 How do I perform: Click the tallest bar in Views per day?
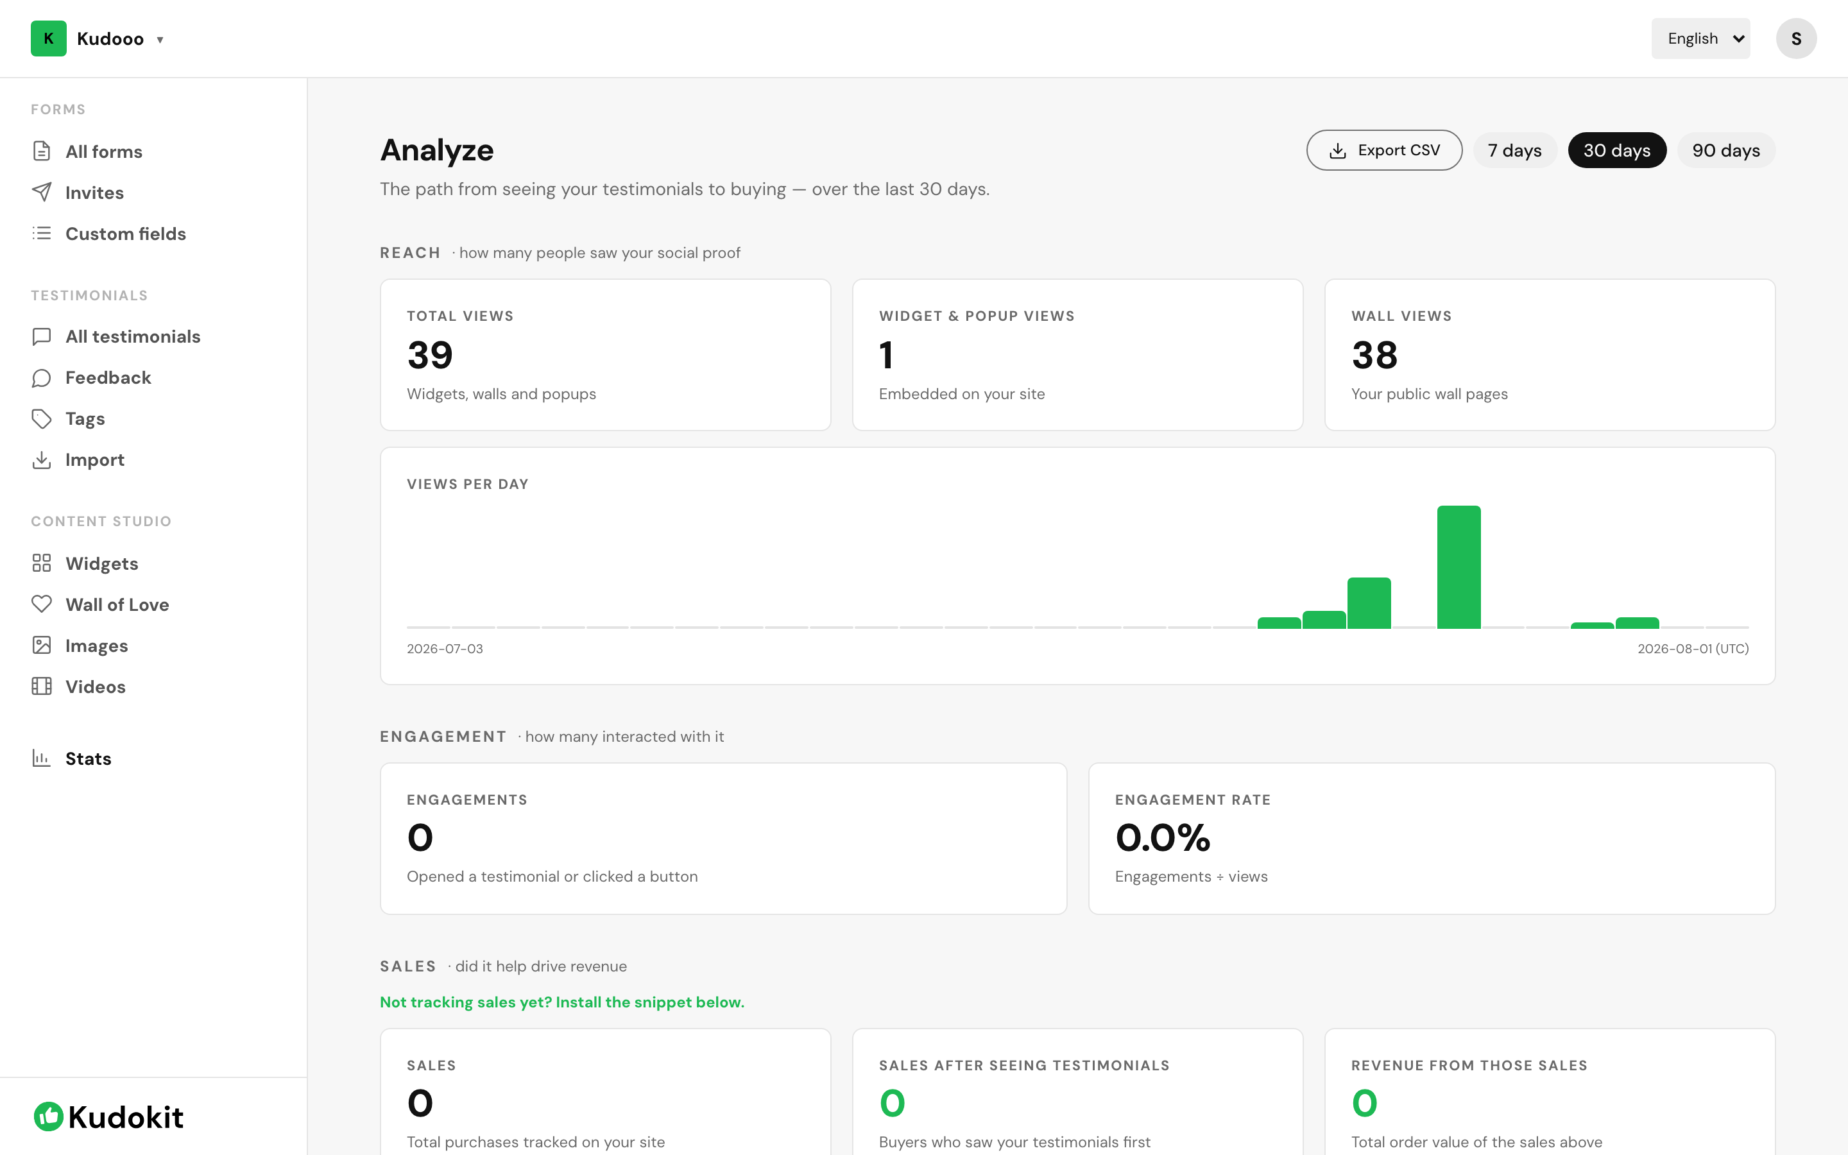point(1459,567)
